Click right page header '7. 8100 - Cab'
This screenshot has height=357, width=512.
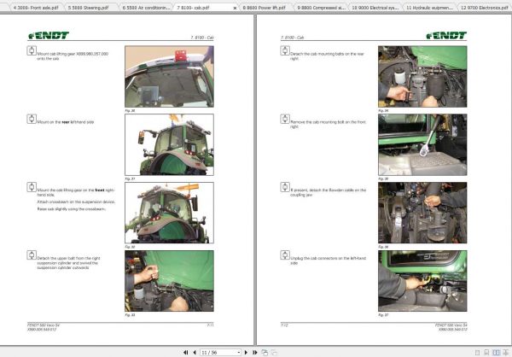(x=293, y=38)
